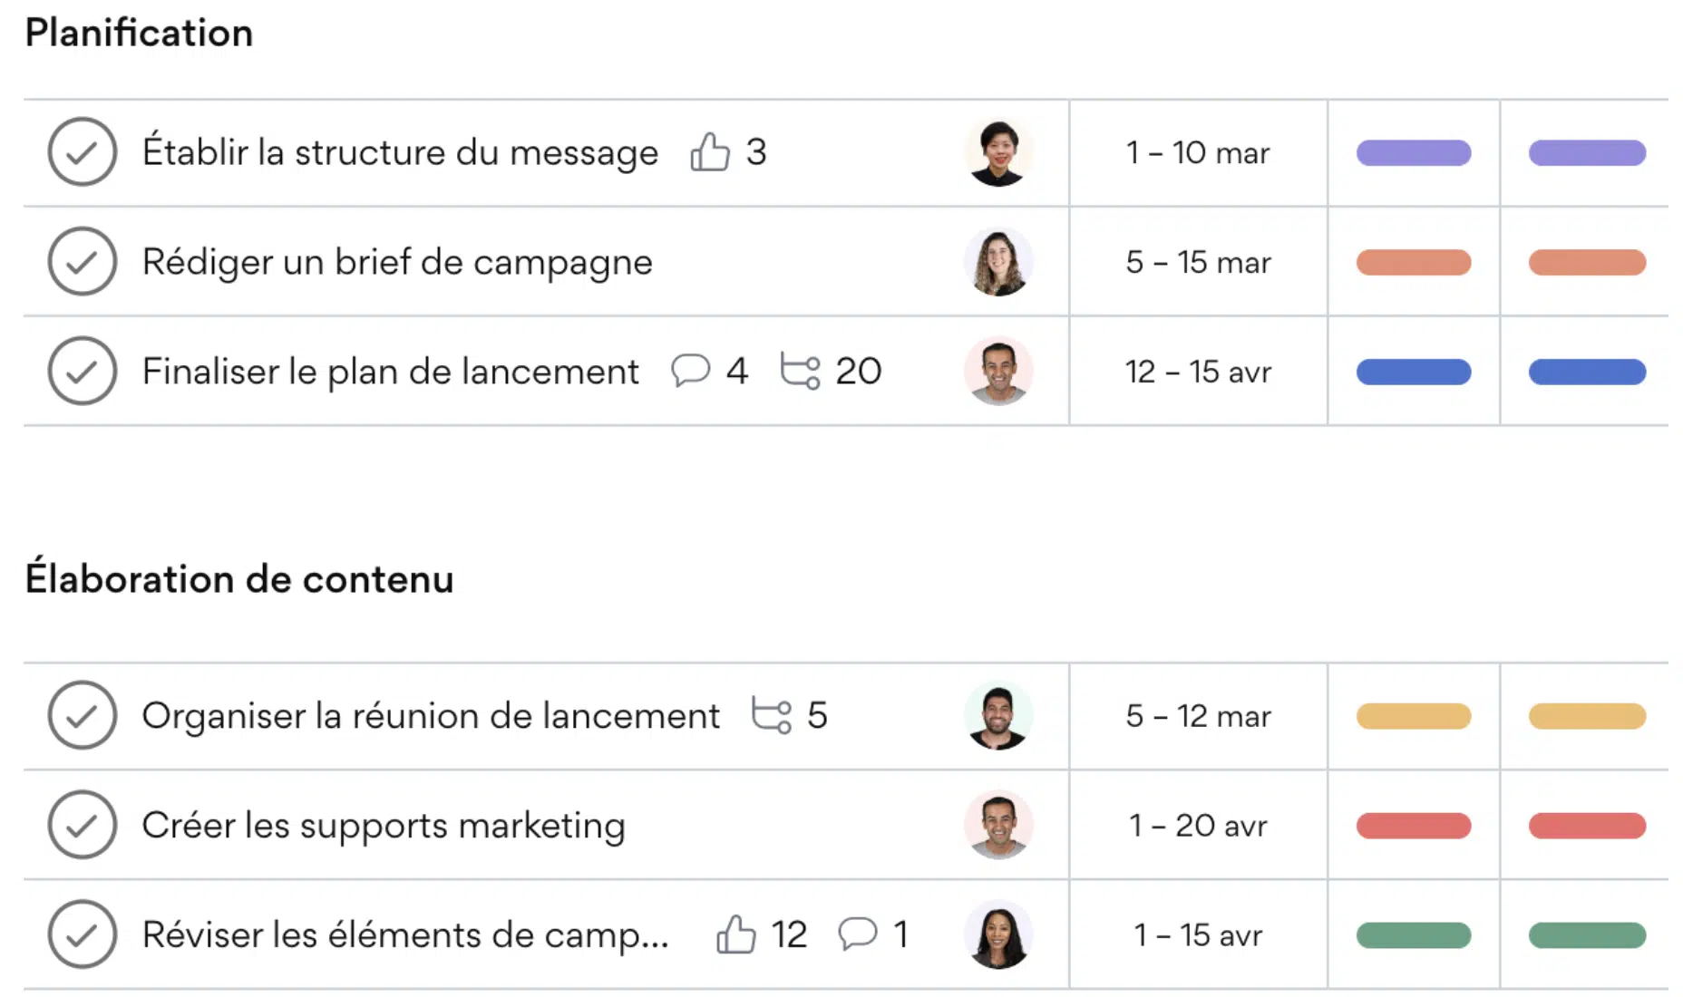Click the purple tag next to "1 – 10 mar"
Screen dimensions: 1683x997
tap(1413, 152)
